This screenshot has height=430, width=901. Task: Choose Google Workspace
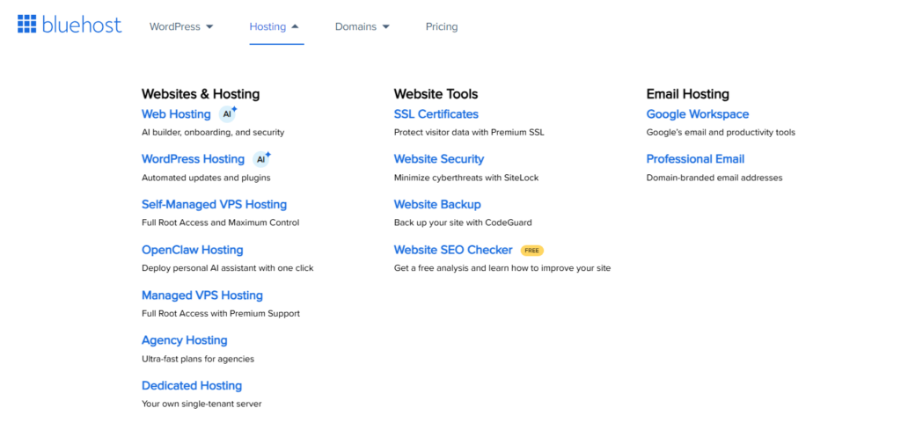pos(698,114)
